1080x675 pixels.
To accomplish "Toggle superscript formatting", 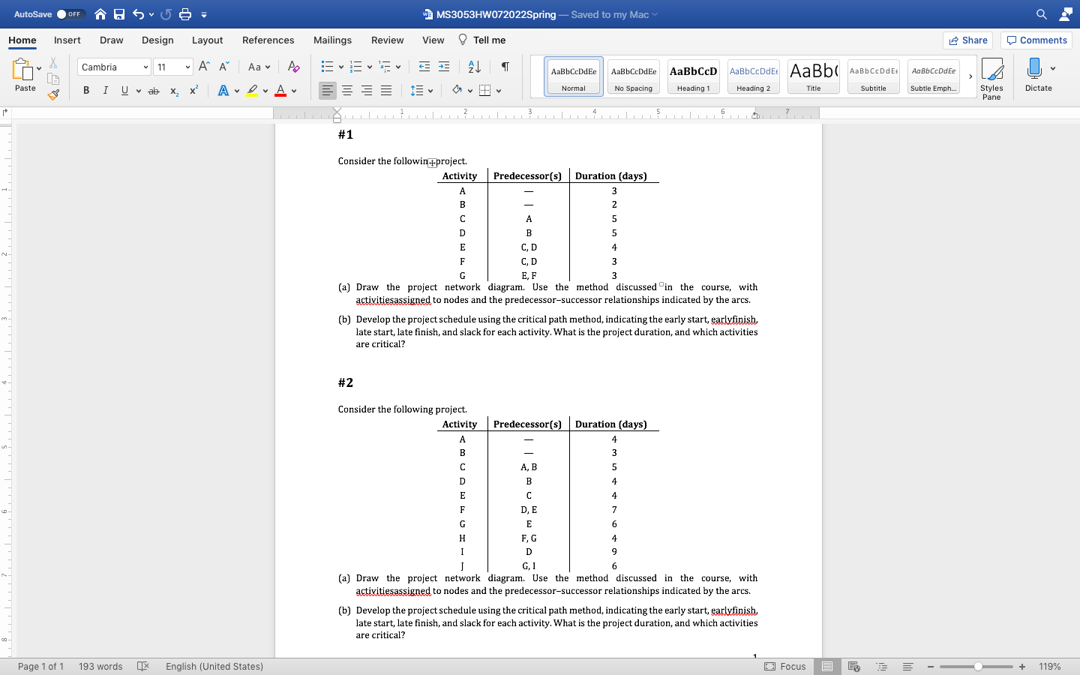I will pos(193,91).
